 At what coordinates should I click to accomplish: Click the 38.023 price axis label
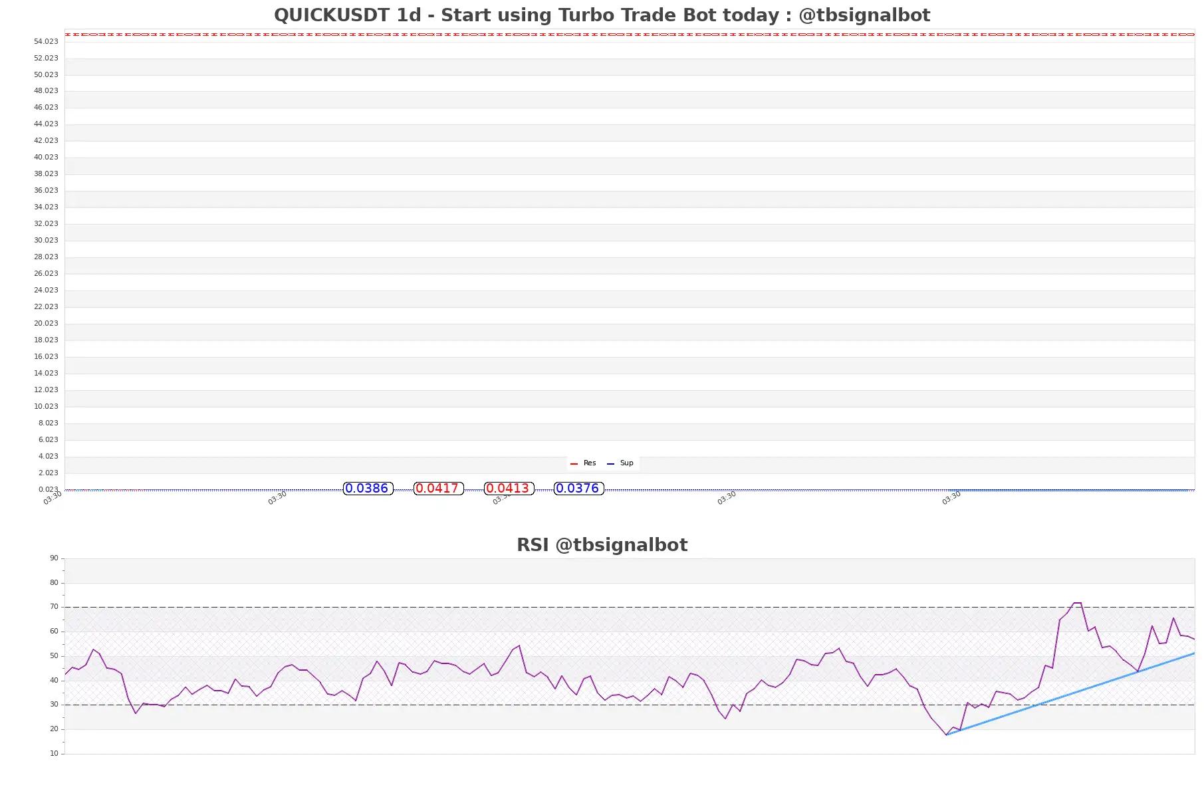point(46,174)
